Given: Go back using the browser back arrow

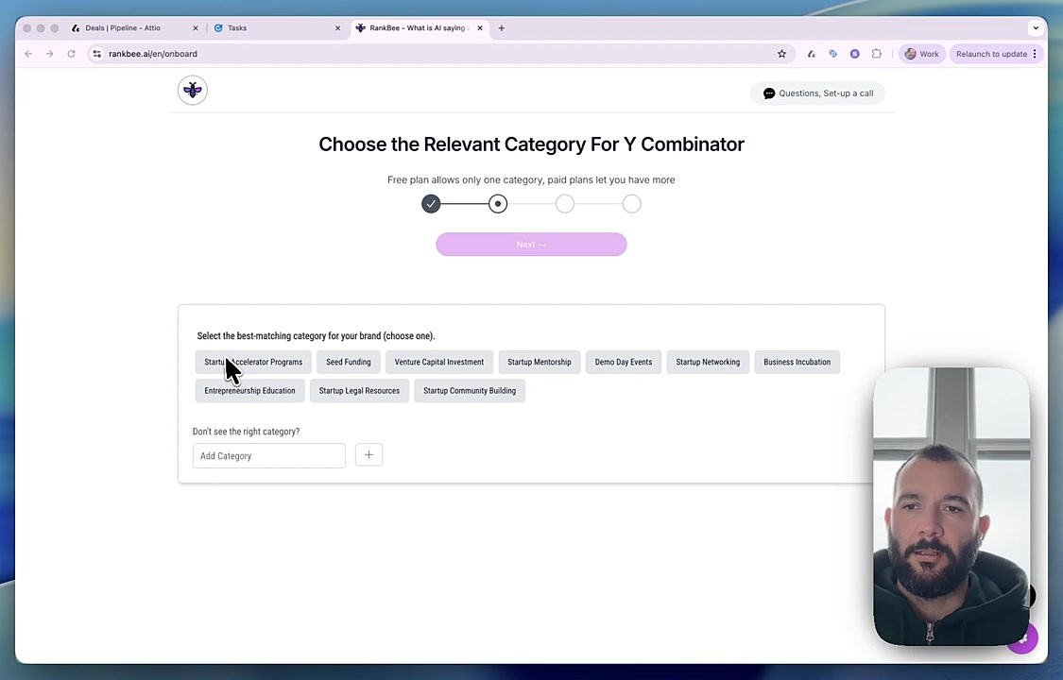Looking at the screenshot, I should point(28,54).
